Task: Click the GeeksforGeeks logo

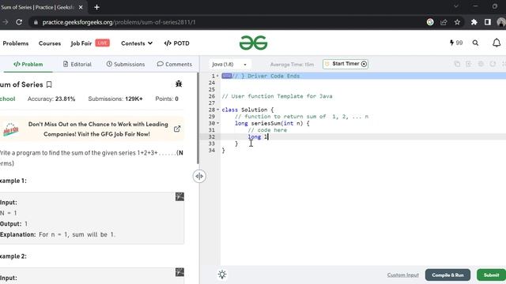Action: [x=253, y=43]
